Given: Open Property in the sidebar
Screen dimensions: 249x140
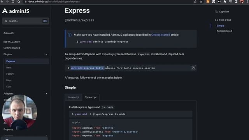Looking at the screenshot, I should 8,129.
